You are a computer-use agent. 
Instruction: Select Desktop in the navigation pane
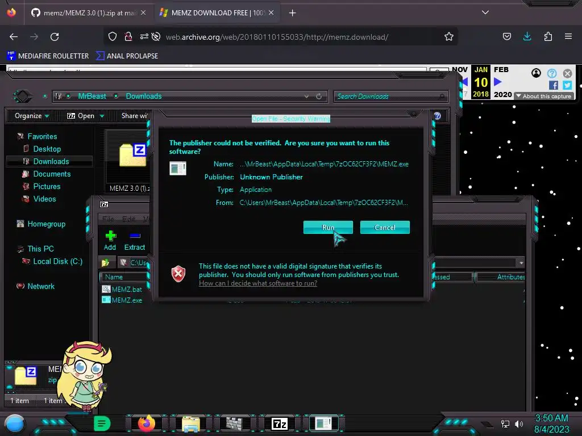(x=47, y=149)
